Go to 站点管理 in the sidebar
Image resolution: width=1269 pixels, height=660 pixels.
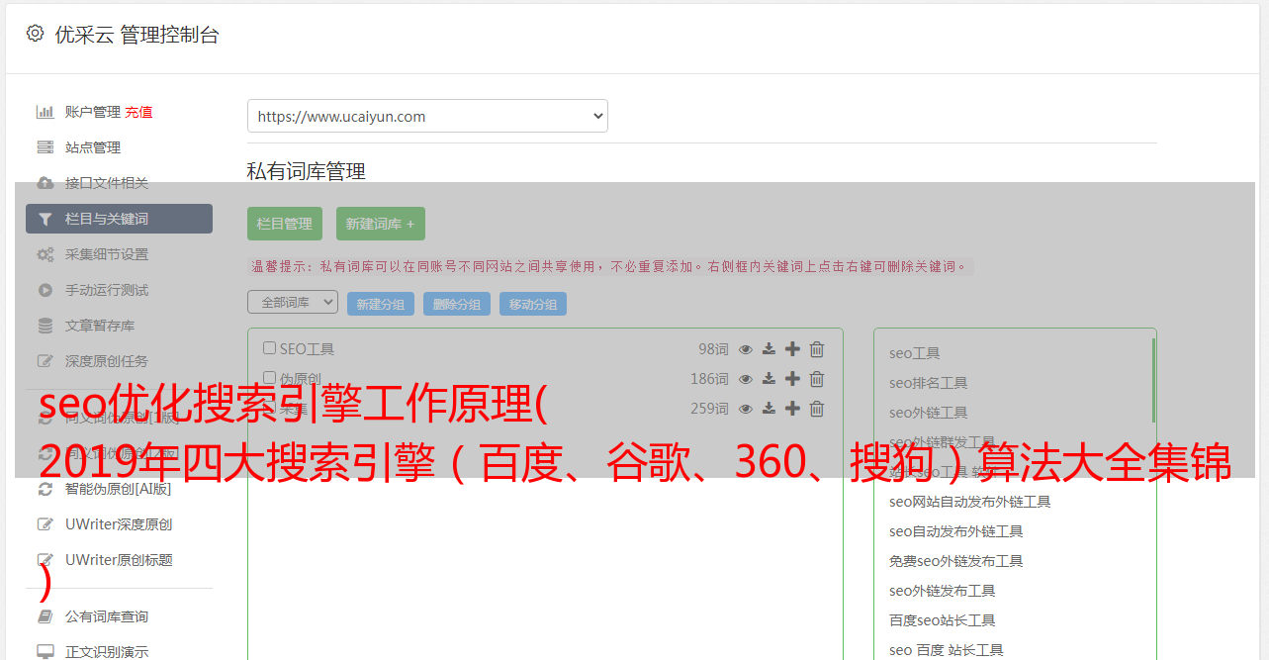pyautogui.click(x=93, y=147)
